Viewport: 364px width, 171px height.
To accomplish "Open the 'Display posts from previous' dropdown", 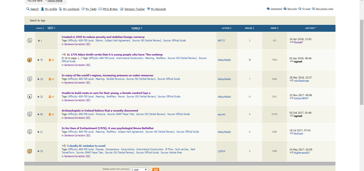I will (x=139, y=169).
